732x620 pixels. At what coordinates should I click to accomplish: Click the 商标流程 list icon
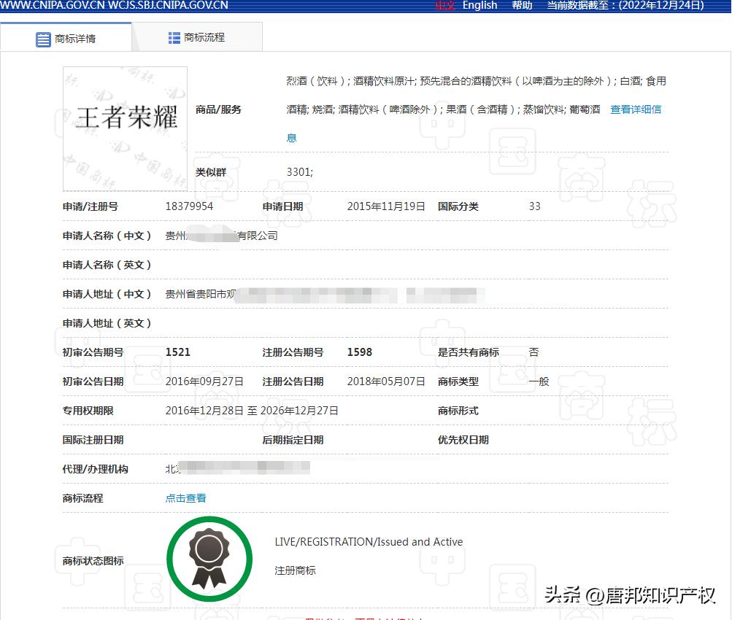coord(174,36)
